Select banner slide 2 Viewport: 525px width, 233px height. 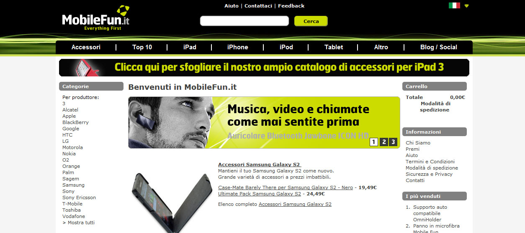(x=384, y=142)
